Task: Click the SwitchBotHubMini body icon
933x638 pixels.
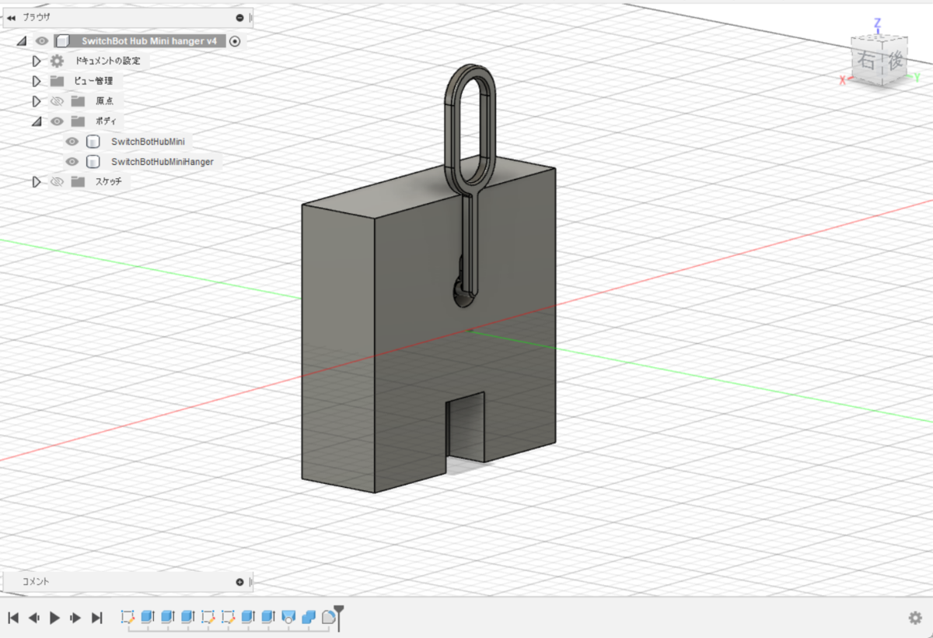Action: [93, 142]
